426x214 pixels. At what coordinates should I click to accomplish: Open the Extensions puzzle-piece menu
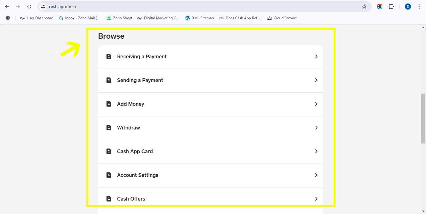tap(391, 7)
